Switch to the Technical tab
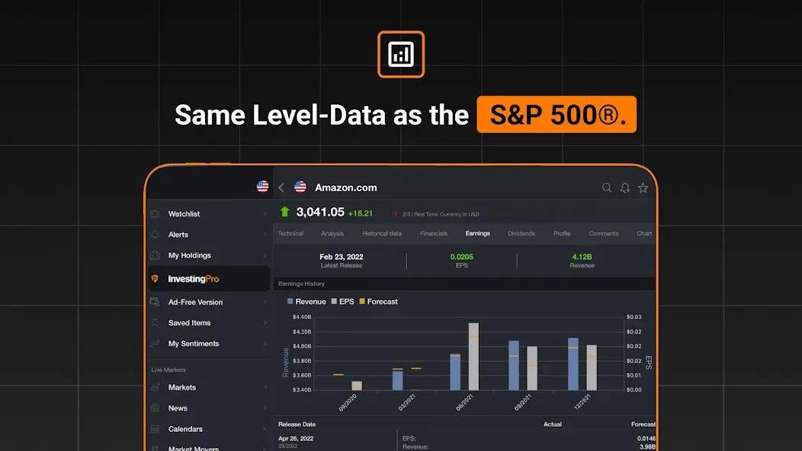Screen dimensions: 802x451 (x=290, y=233)
